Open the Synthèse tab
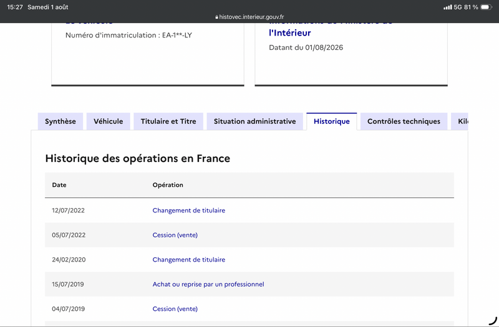 click(60, 121)
